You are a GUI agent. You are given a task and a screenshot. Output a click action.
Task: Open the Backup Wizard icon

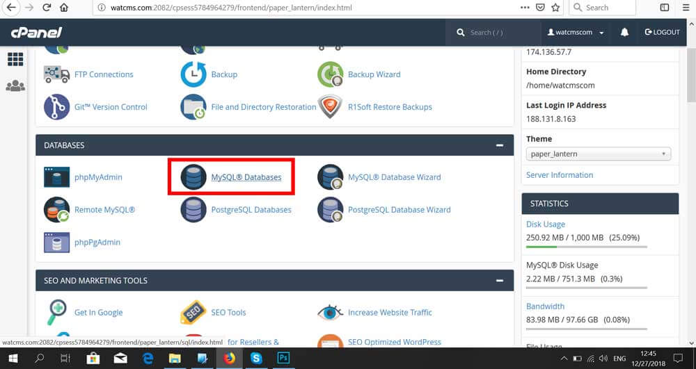tap(330, 74)
